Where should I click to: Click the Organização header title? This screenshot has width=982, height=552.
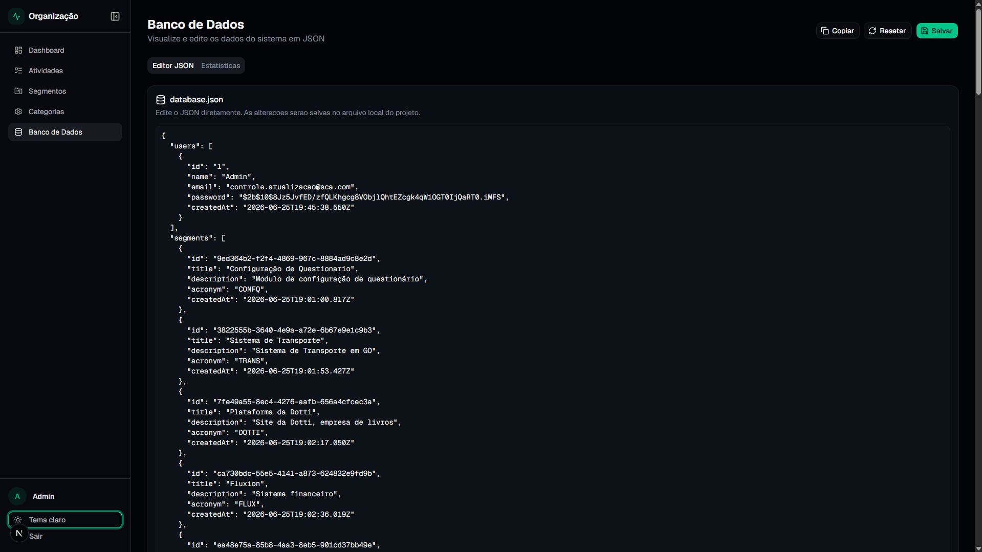pyautogui.click(x=53, y=16)
